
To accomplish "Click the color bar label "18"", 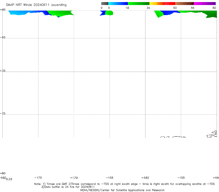I will point(127,8).
